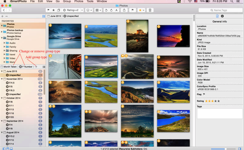
Task: Click the middle layout icon in status bar
Action: pyautogui.click(x=8, y=149)
